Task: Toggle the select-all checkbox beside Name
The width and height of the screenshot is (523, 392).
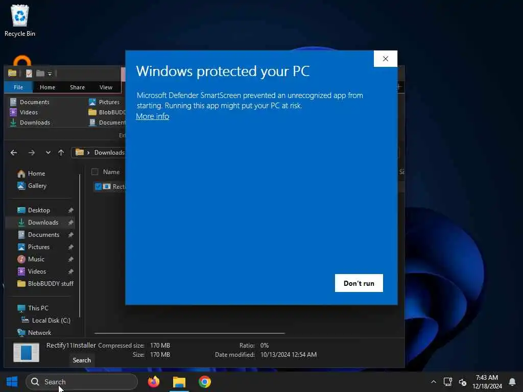Action: (x=94, y=172)
